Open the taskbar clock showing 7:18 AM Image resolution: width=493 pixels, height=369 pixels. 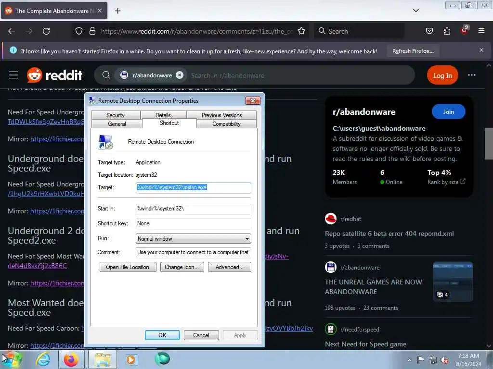click(468, 359)
